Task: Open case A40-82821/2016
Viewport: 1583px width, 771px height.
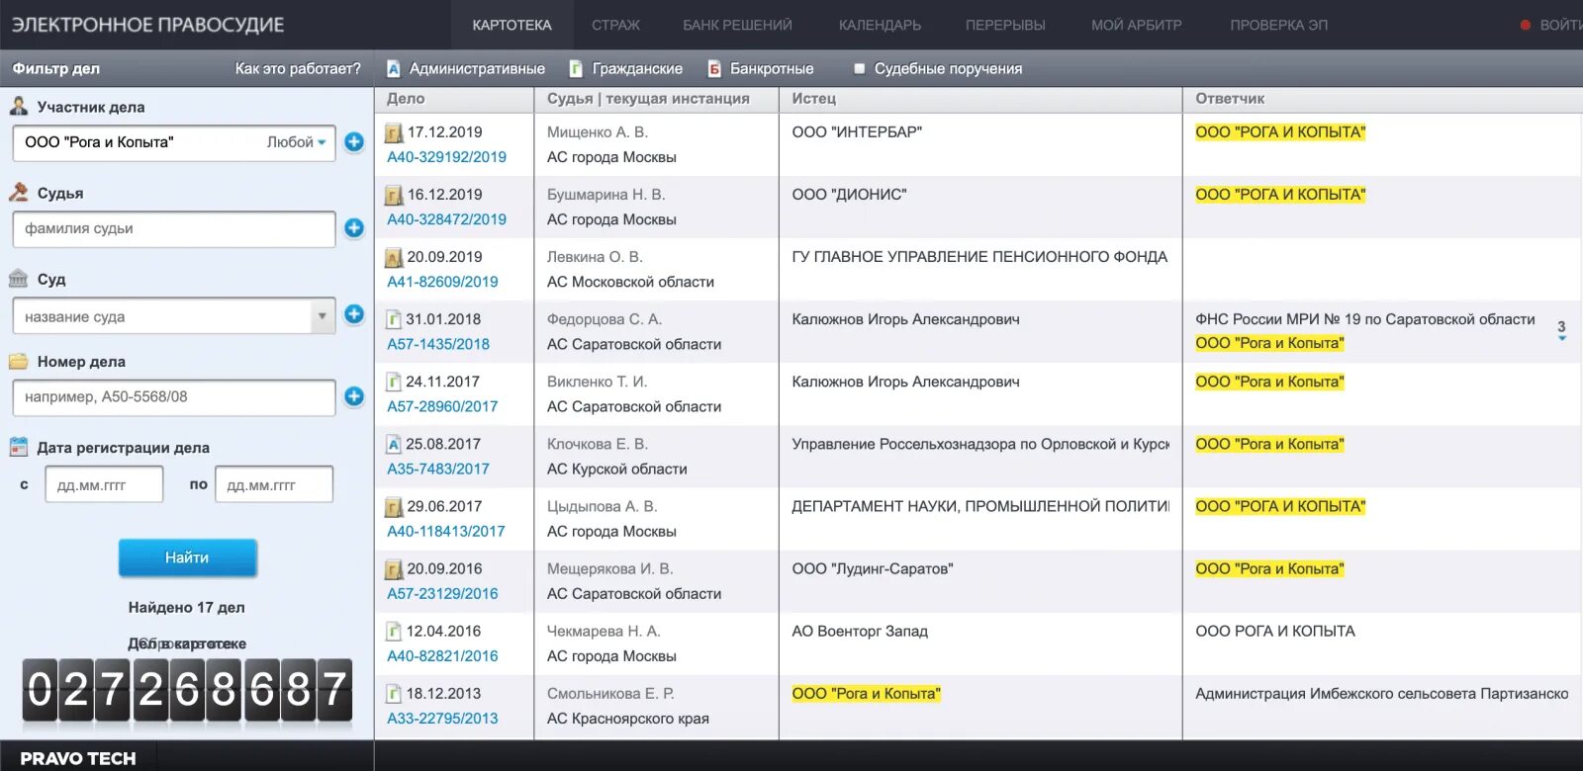Action: pyautogui.click(x=442, y=655)
